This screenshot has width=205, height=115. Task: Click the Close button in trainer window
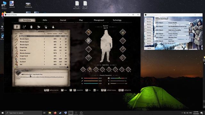point(179,48)
